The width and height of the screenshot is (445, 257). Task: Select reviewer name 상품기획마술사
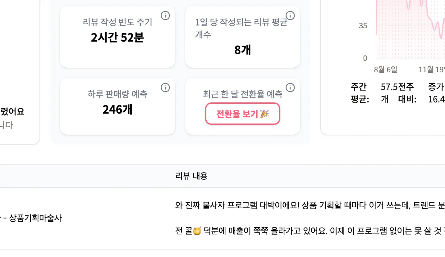pyautogui.click(x=36, y=218)
